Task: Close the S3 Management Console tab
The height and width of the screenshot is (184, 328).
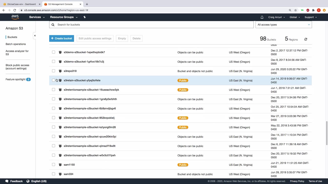Action: (x=80, y=4)
